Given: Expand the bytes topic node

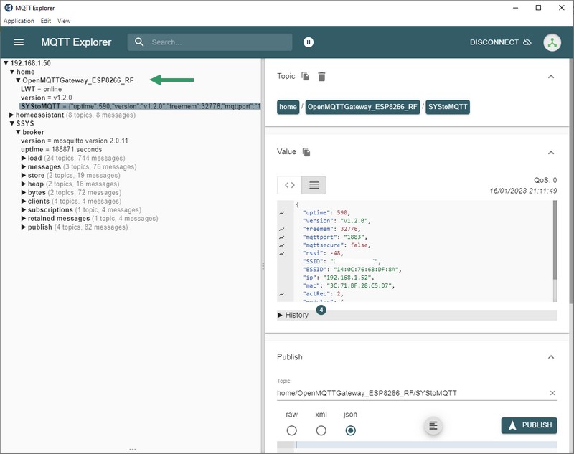Looking at the screenshot, I should click(x=24, y=192).
